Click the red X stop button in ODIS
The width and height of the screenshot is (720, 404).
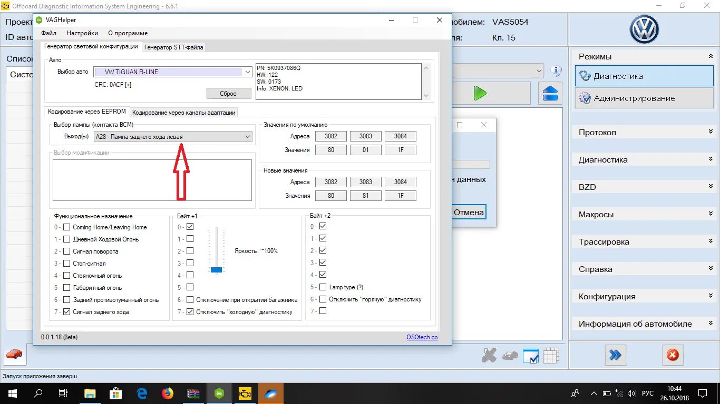(672, 355)
